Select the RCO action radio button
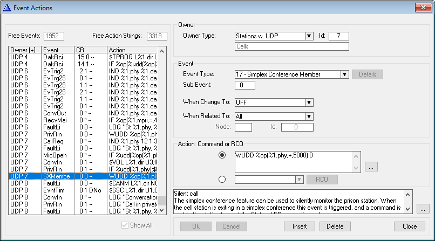 click(x=222, y=180)
